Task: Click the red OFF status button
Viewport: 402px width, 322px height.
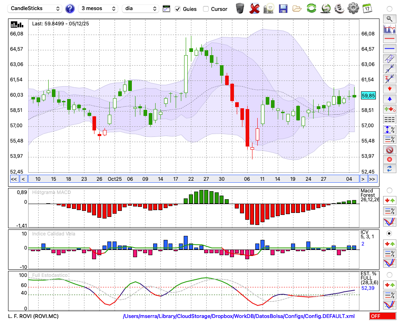Action: point(382,316)
